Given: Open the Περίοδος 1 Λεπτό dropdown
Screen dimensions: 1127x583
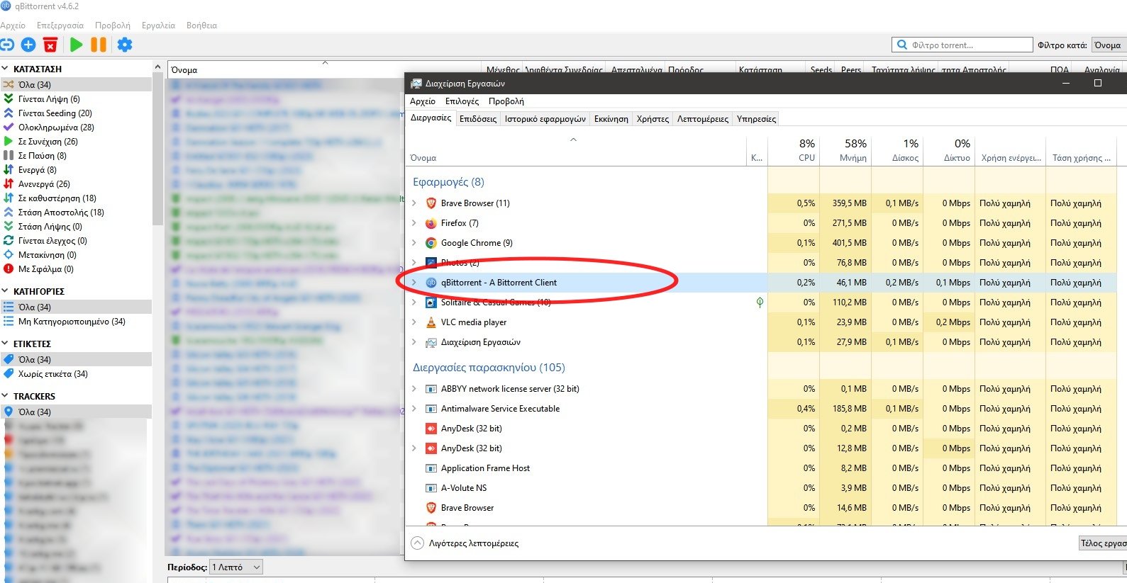Looking at the screenshot, I should pos(236,567).
